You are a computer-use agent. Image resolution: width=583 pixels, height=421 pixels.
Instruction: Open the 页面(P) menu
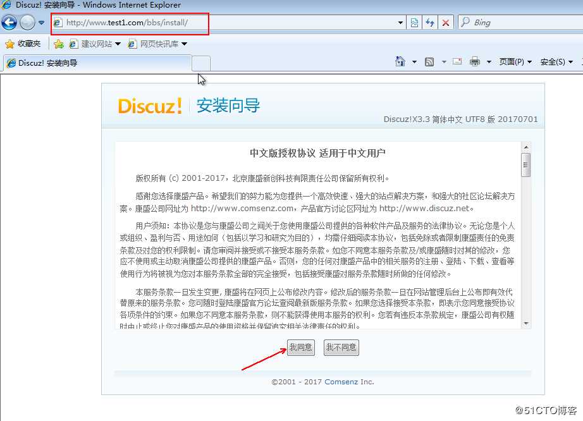(515, 62)
